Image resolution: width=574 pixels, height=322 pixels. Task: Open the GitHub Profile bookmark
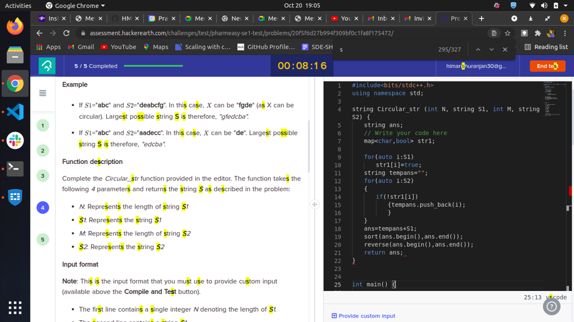pos(266,47)
